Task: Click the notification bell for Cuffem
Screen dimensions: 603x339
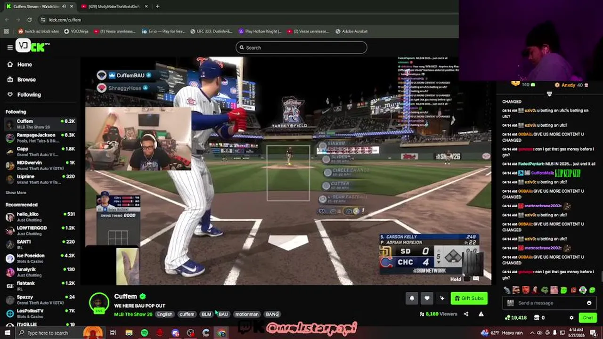Action: coord(412,298)
